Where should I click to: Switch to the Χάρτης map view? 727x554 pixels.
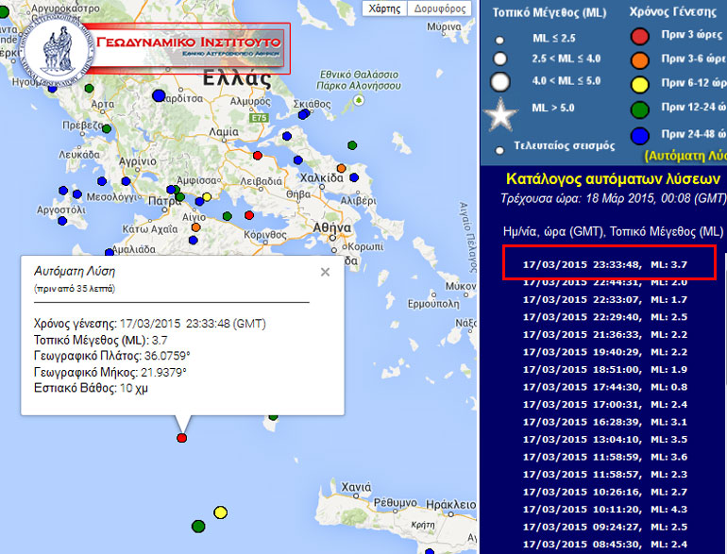384,8
